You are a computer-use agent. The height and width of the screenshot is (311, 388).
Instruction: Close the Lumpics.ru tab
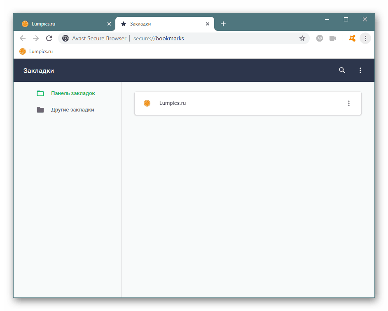(109, 24)
